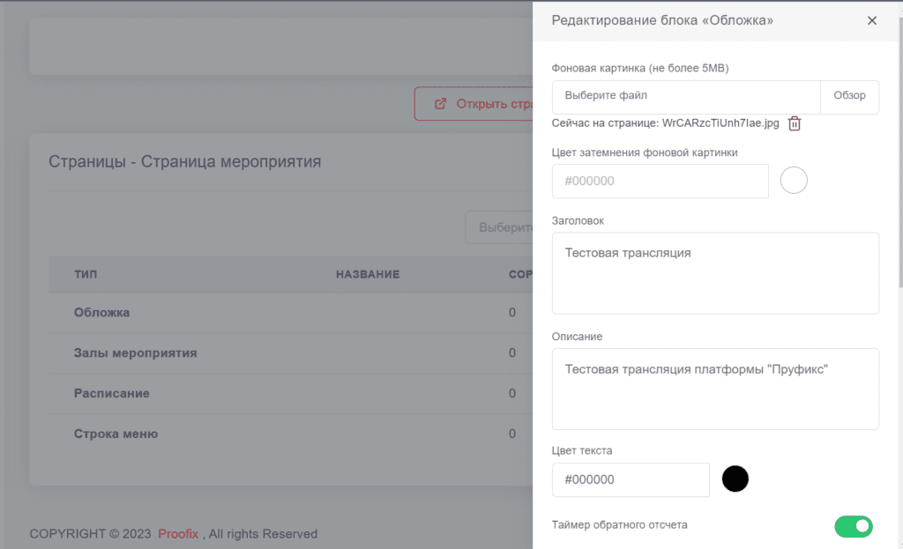The height and width of the screenshot is (549, 903).
Task: Click the external link icon on Открыть button
Action: [440, 104]
